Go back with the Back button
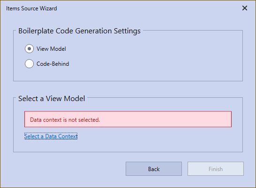The width and height of the screenshot is (256, 188). click(x=154, y=169)
